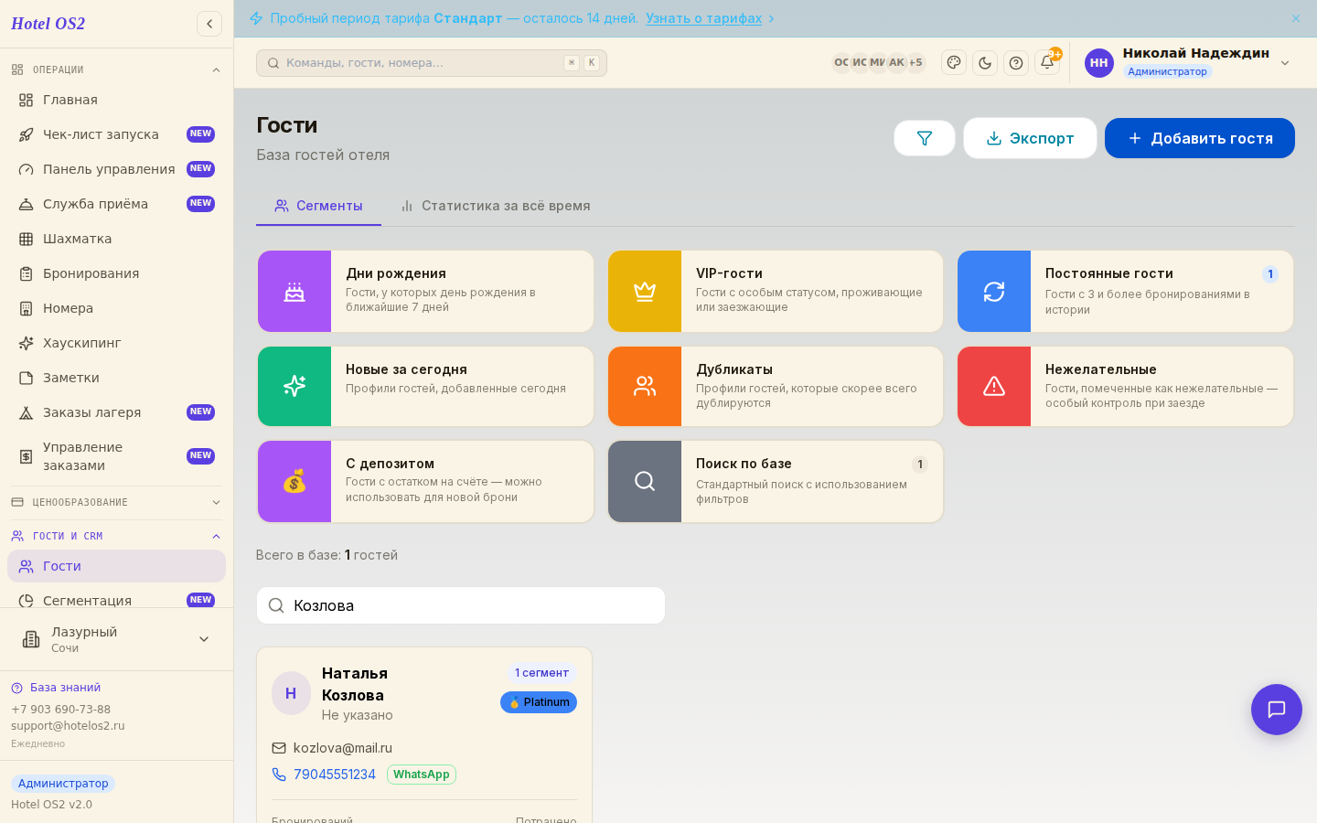Switch to Статистика за всё время tab

point(496,206)
